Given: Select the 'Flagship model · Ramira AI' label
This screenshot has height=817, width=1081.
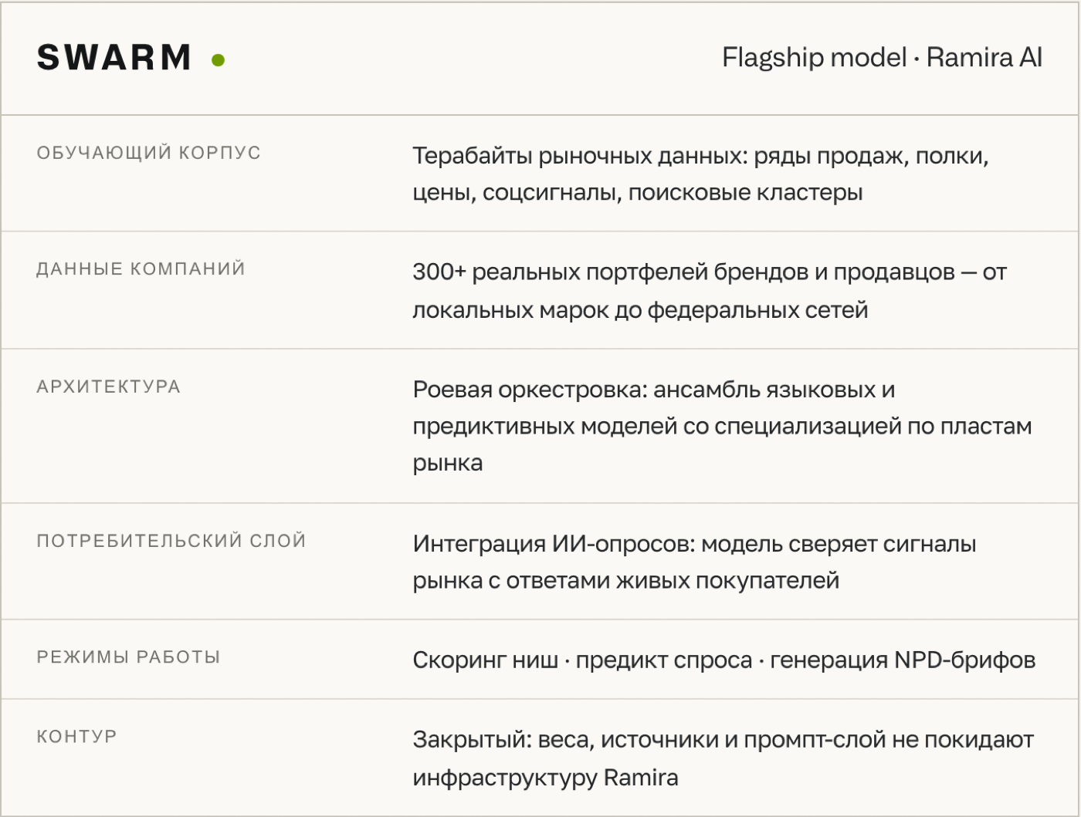Looking at the screenshot, I should click(882, 57).
